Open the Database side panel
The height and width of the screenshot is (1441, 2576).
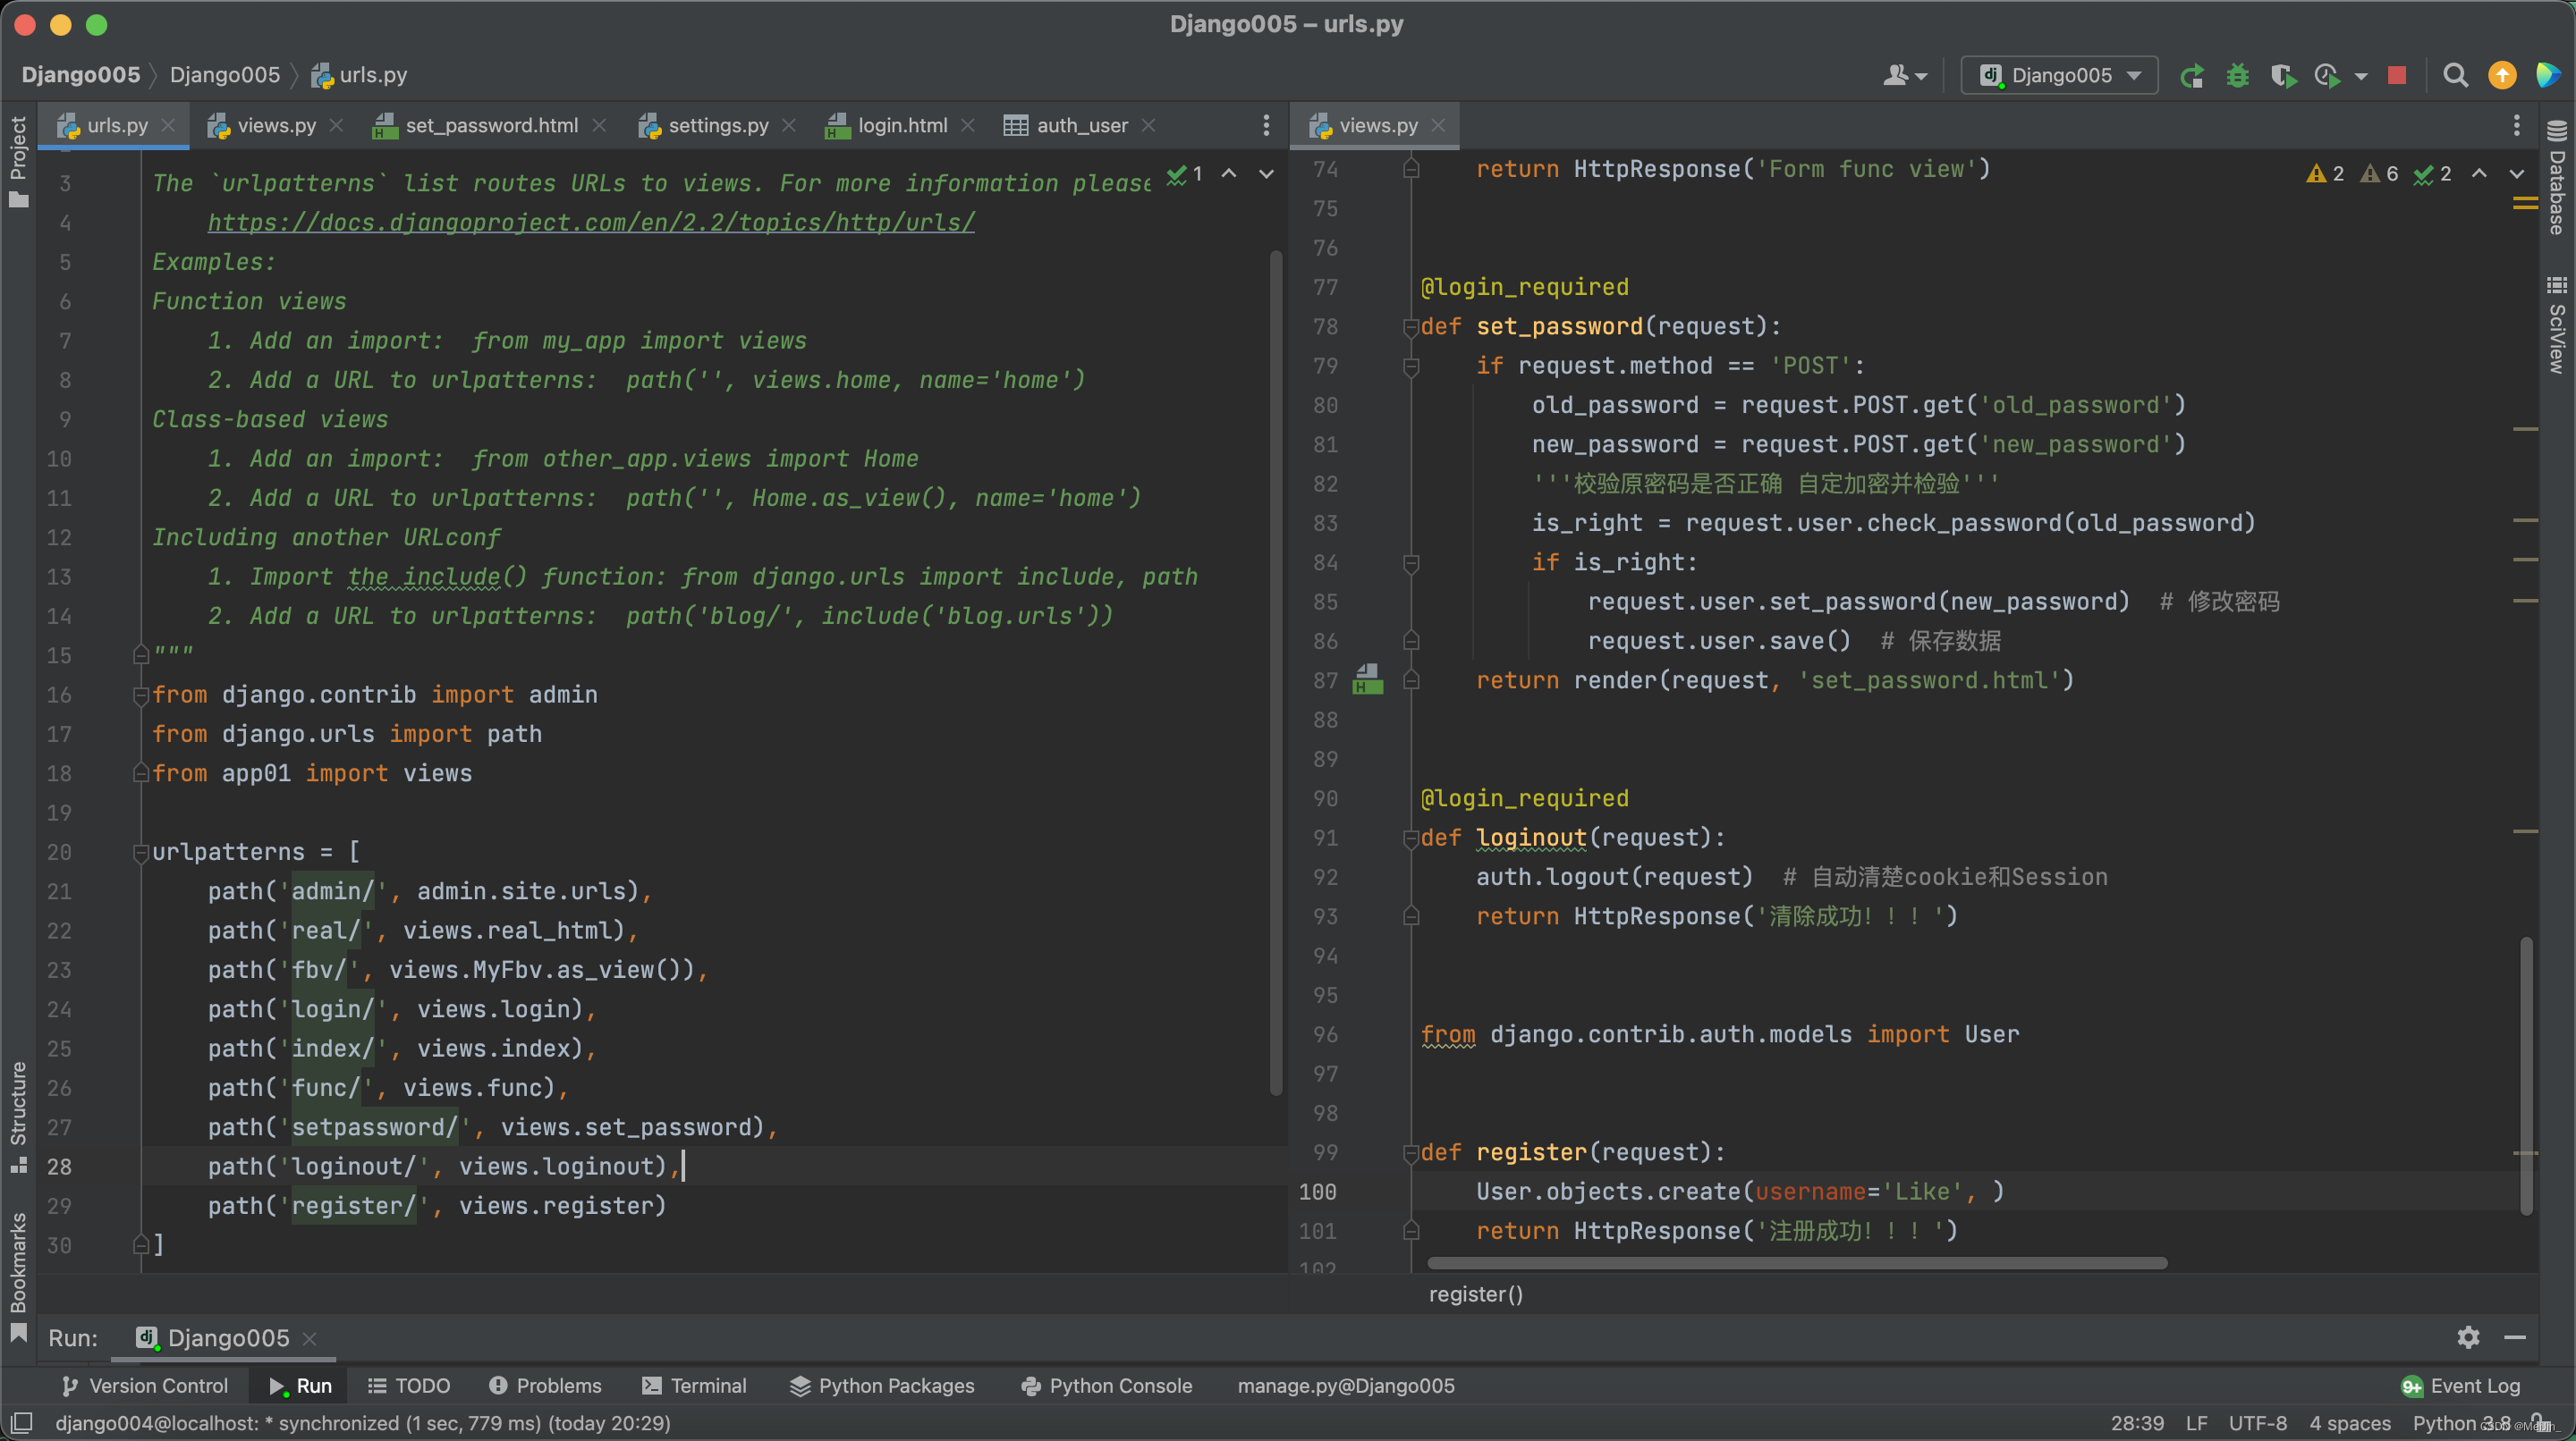coord(2556,178)
